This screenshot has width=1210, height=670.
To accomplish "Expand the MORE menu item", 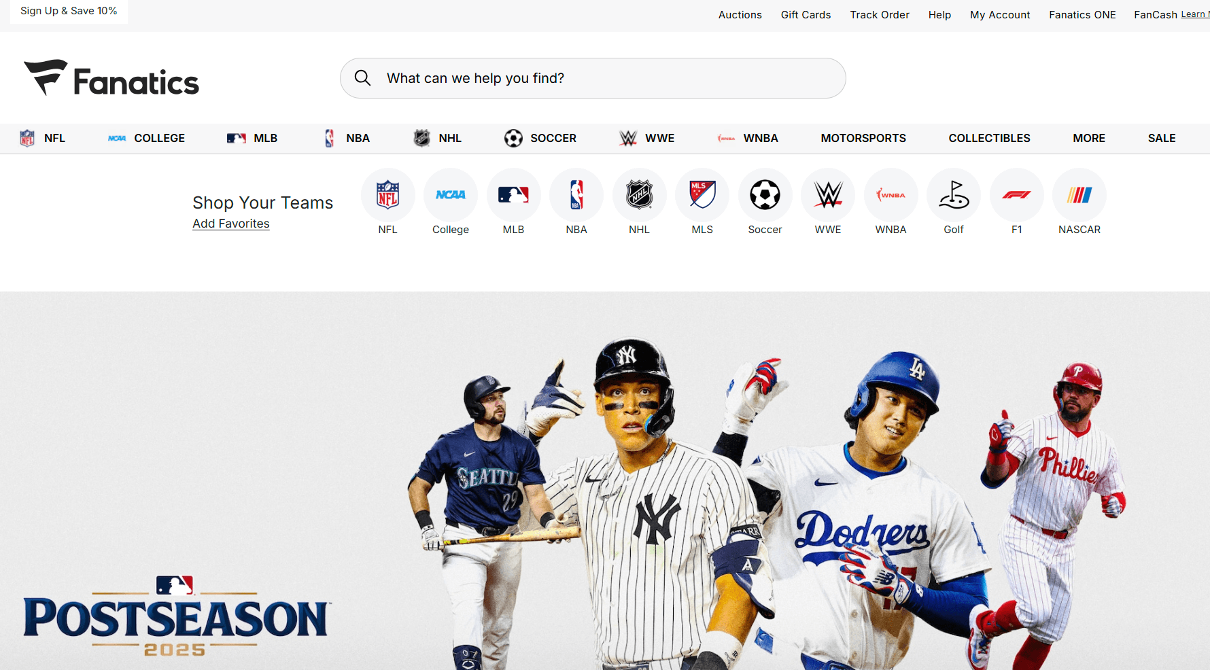I will point(1089,138).
